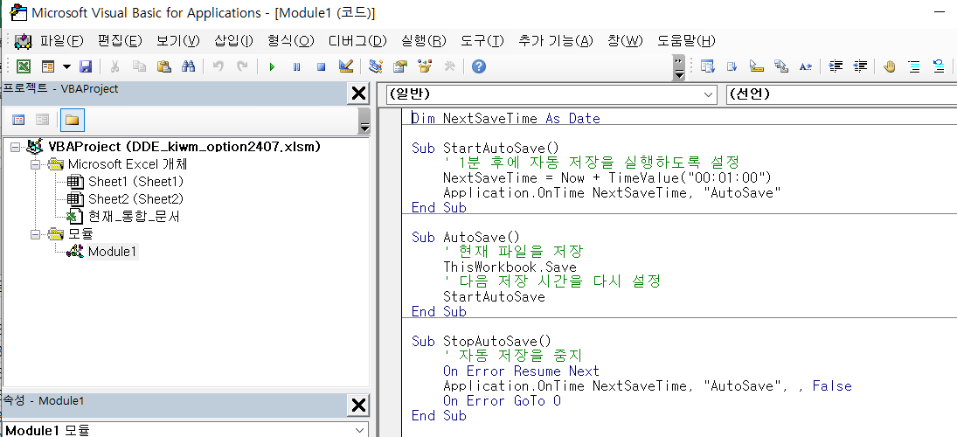Expand the standard toolbar overflow options

coord(679,67)
